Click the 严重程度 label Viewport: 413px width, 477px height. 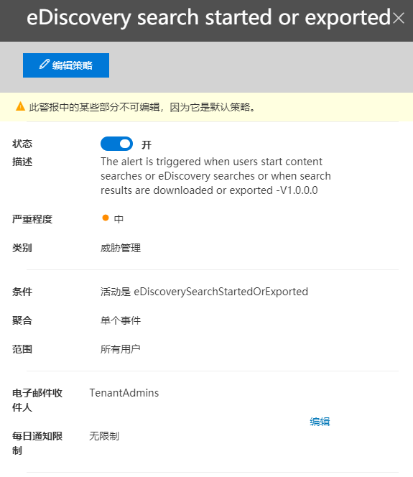pyautogui.click(x=32, y=219)
